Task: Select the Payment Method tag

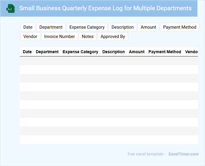Action: coord(180,27)
